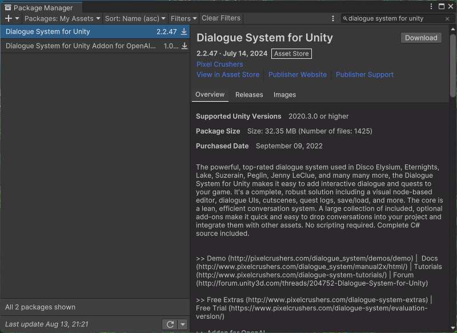Click the dialogue system for unity search field
This screenshot has height=333, width=457.
click(x=398, y=19)
